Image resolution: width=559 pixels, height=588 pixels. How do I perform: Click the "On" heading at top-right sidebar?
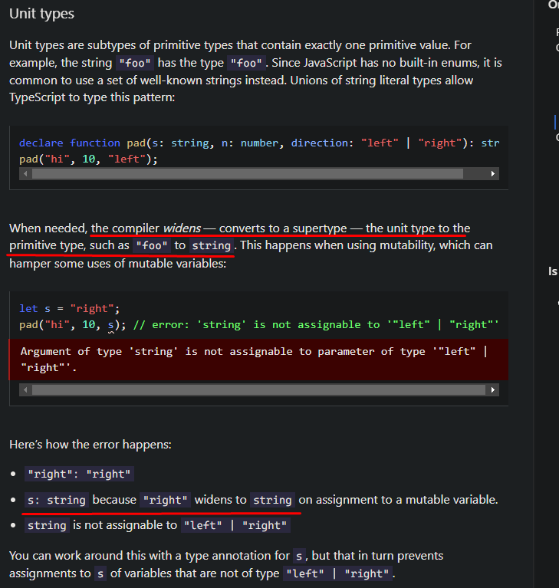553,5
